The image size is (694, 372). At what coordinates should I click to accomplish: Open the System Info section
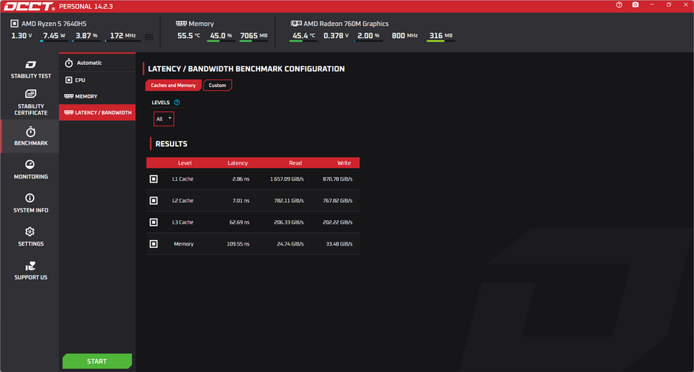(x=31, y=203)
